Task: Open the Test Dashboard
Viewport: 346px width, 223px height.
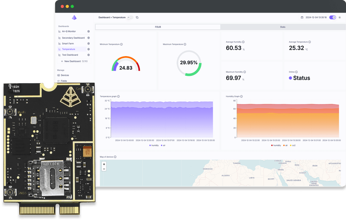Action: (70, 55)
